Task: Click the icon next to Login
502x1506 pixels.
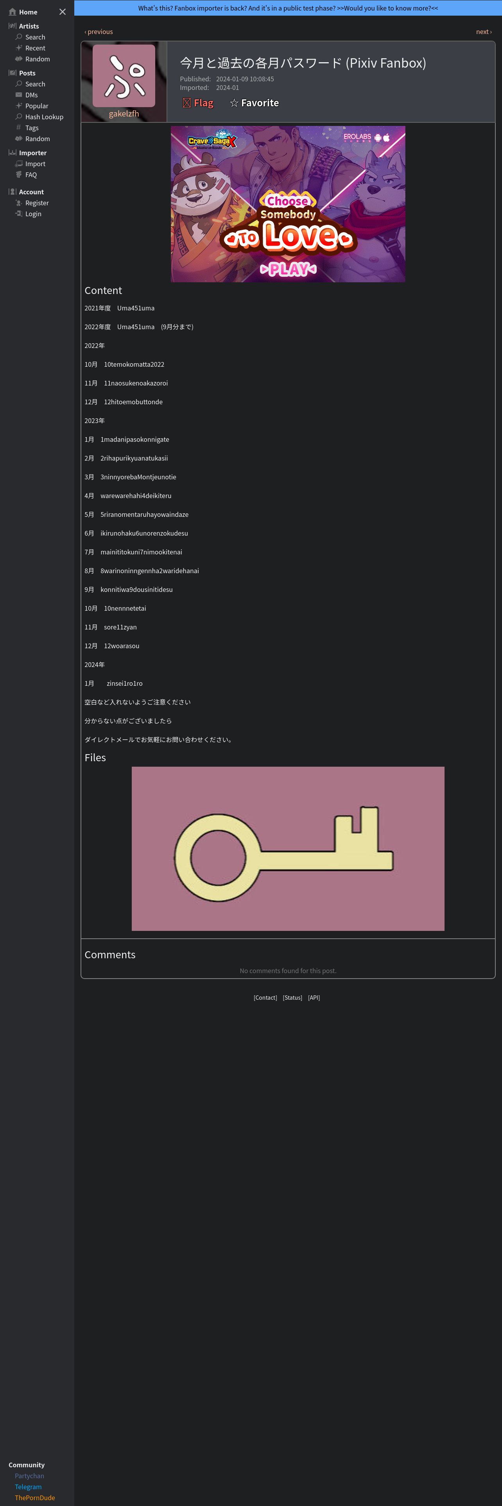Action: (x=19, y=213)
